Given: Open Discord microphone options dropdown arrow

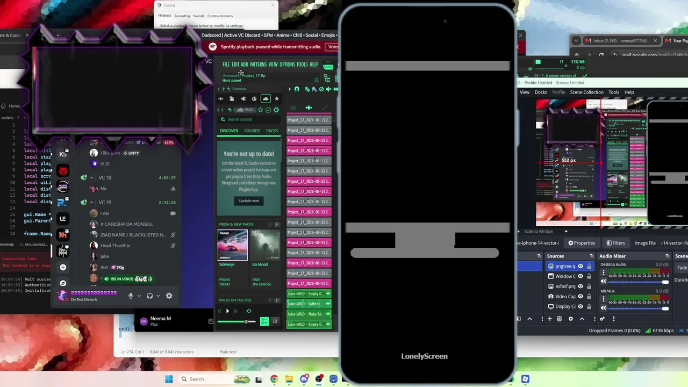Looking at the screenshot, I should pos(139,296).
